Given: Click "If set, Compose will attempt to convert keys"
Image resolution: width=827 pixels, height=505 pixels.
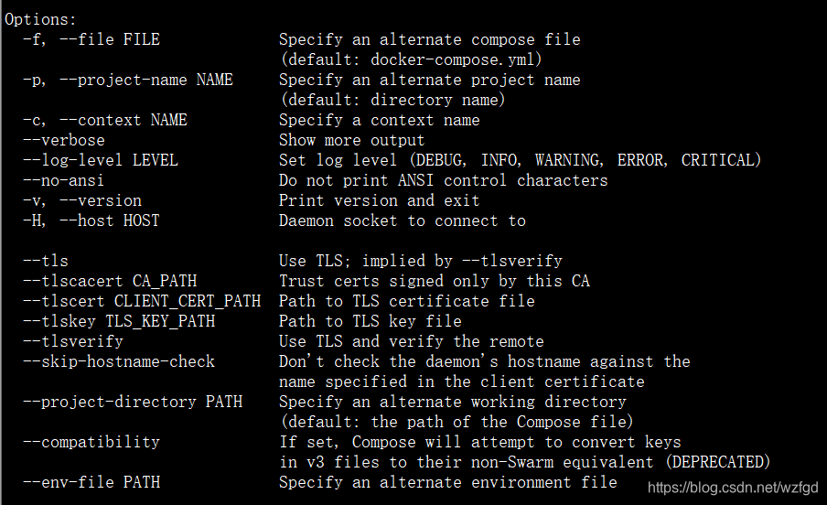Looking at the screenshot, I should tap(480, 442).
